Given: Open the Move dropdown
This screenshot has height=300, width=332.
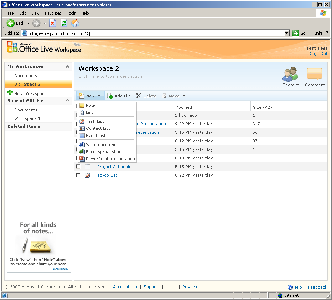Looking at the screenshot, I should pyautogui.click(x=173, y=96).
